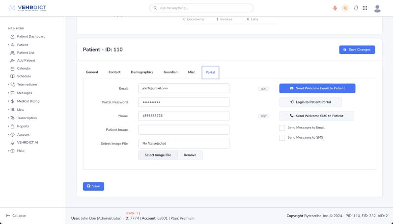This screenshot has height=224, width=393.
Task: Click the Medical Billing dollar icon
Action: [12, 101]
